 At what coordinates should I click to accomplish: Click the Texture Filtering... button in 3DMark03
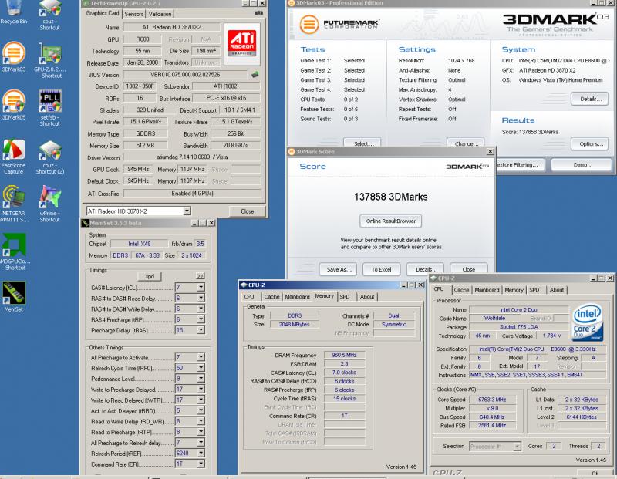click(x=520, y=165)
